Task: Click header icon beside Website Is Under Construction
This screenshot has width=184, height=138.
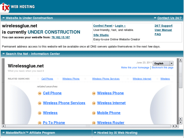Action: tap(4, 18)
